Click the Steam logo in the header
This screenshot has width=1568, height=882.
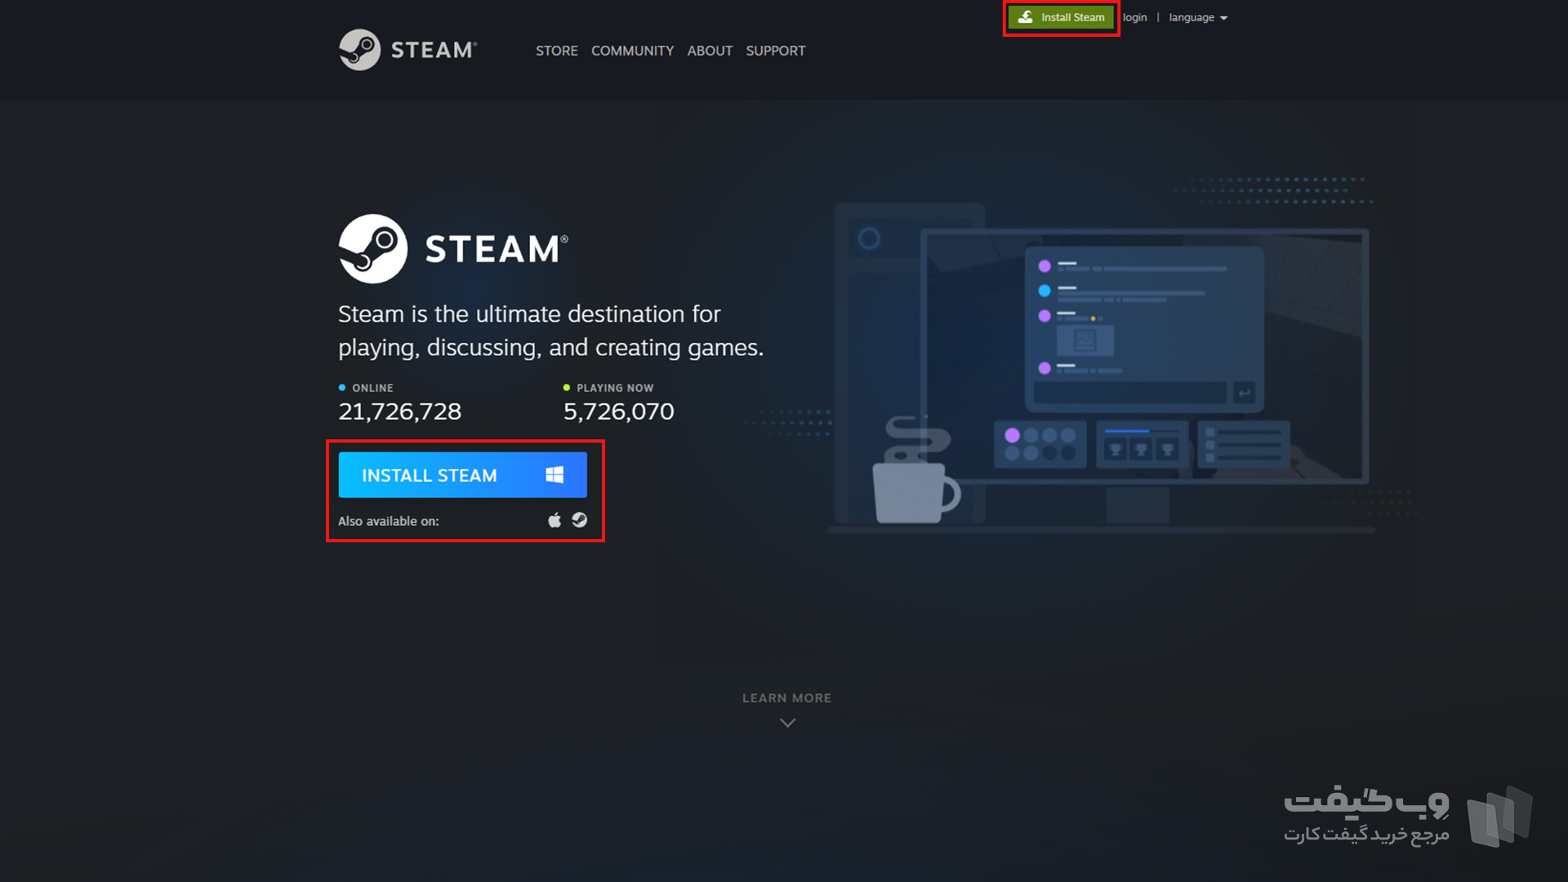point(408,50)
